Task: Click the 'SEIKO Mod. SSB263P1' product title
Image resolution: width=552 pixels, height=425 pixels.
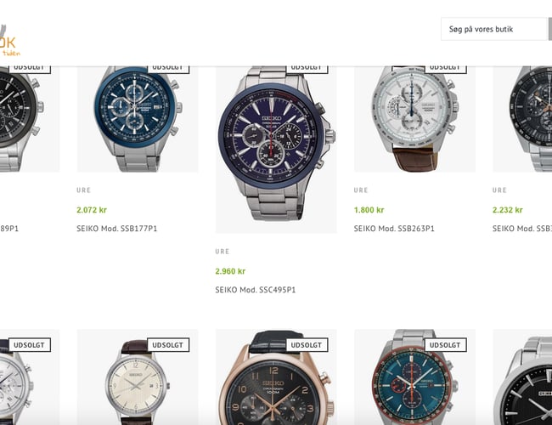Action: [x=394, y=229]
